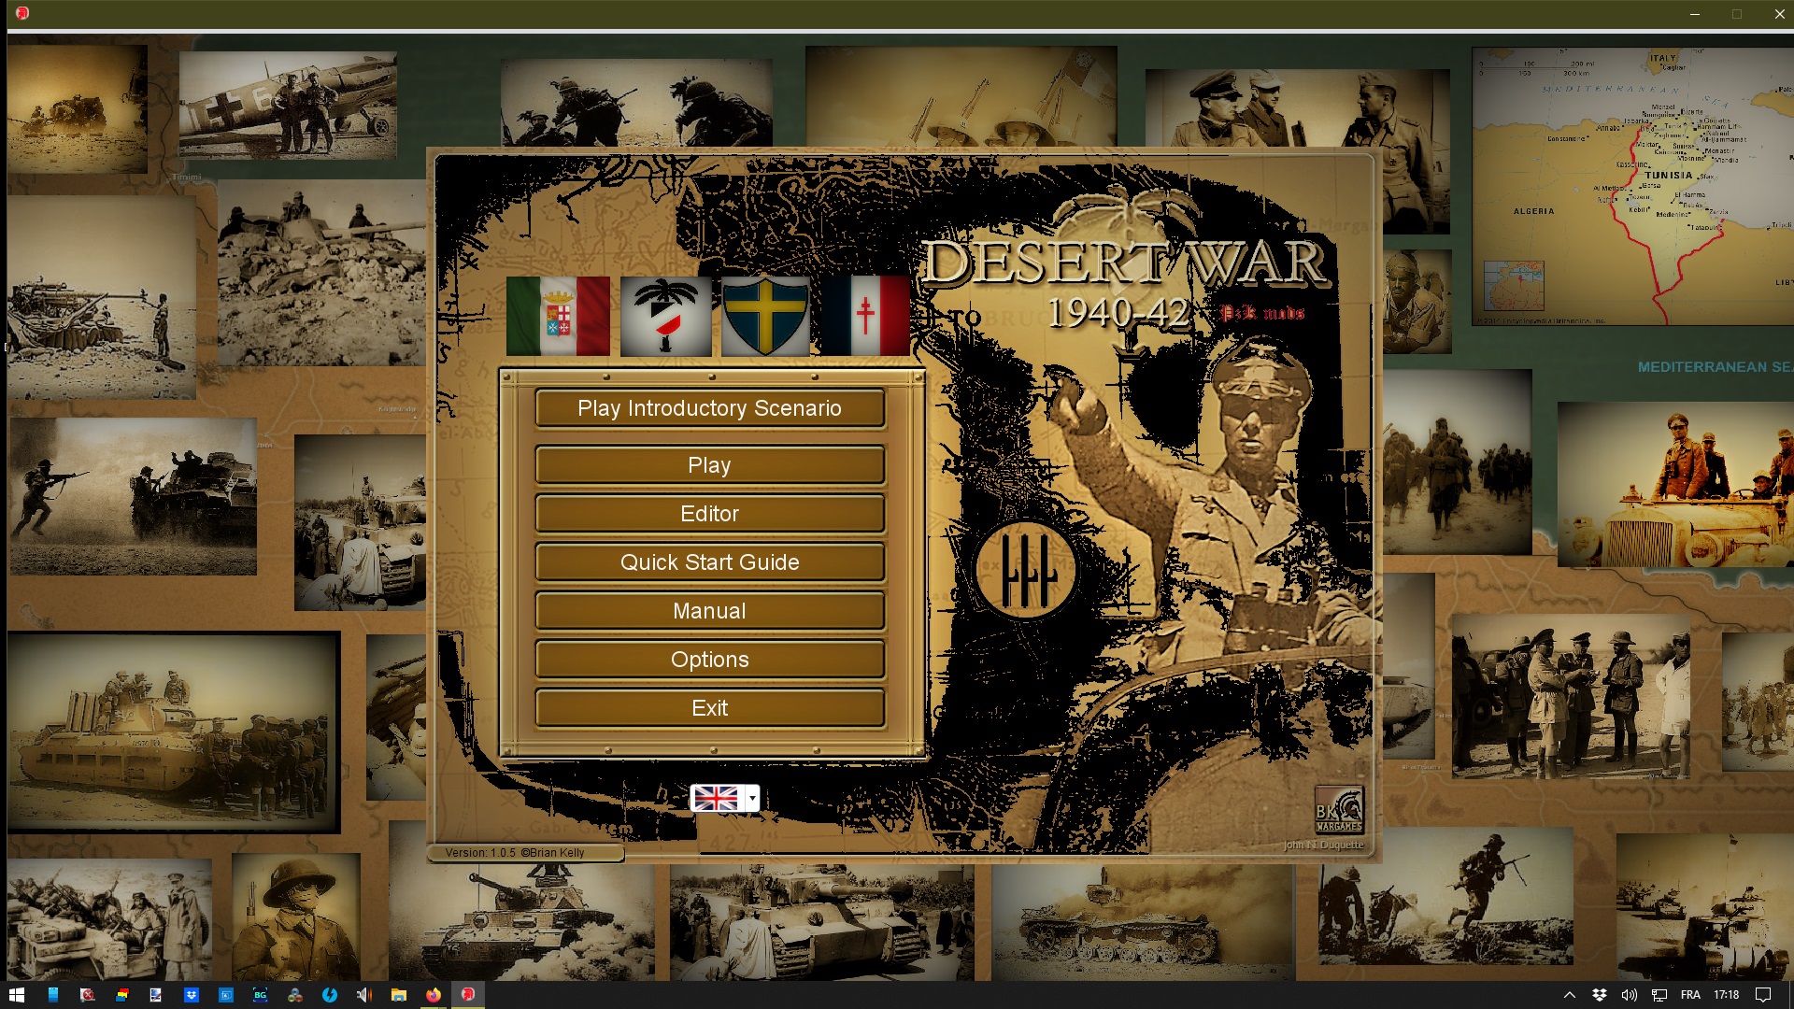Image resolution: width=1794 pixels, height=1009 pixels.
Task: Select the Italian flag emblem
Action: (558, 316)
